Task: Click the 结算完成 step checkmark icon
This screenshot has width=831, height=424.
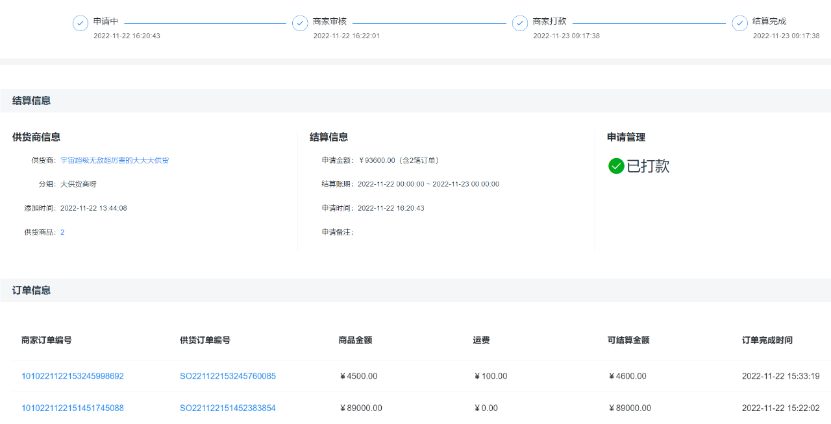Action: (x=739, y=23)
